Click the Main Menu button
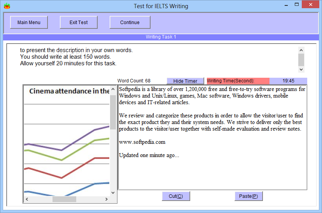The height and width of the screenshot is (213, 322). [29, 23]
